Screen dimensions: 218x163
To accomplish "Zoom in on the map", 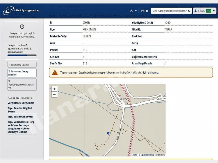I will coord(54,89).
